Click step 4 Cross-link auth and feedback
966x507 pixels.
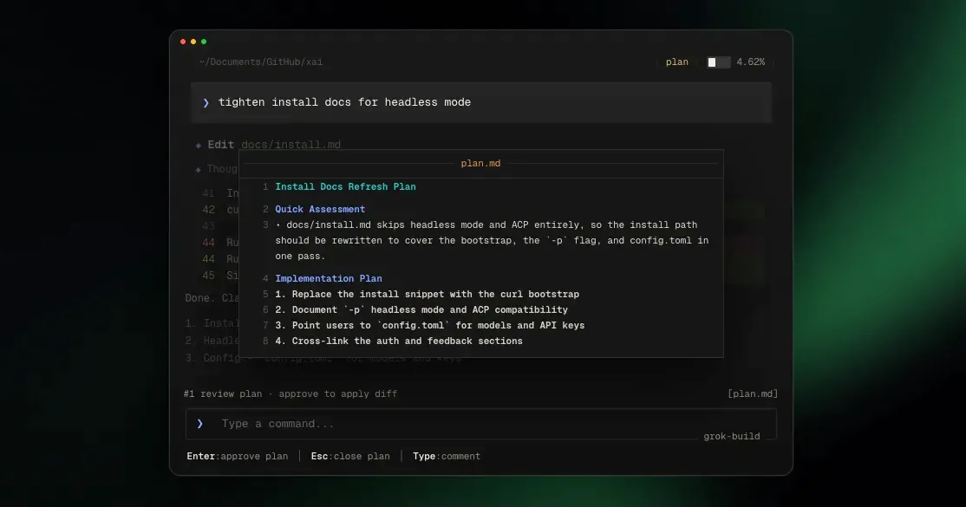tap(399, 341)
